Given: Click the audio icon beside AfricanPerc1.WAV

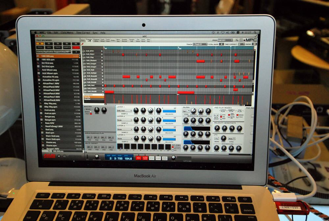Looking at the screenshot, I should [x=39, y=83].
